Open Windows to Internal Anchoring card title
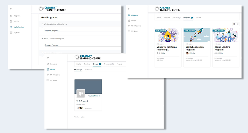Screen dimensions: 248x133 (x=167, y=48)
